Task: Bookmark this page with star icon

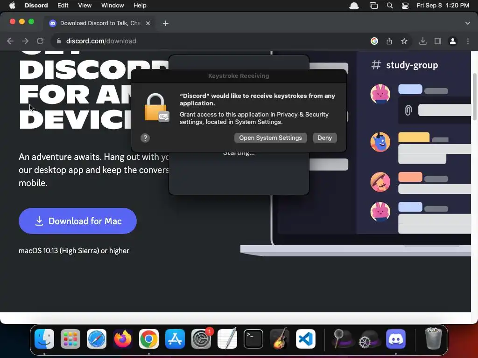Action: [x=404, y=41]
